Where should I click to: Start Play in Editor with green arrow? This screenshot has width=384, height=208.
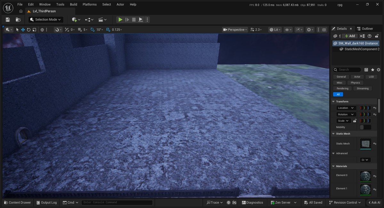tap(120, 20)
